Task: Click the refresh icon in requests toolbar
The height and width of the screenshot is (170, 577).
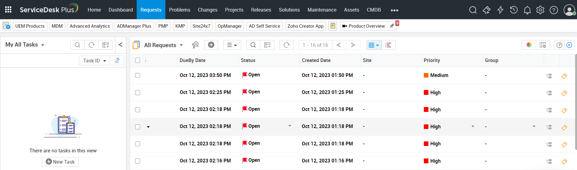Action: click(x=287, y=45)
